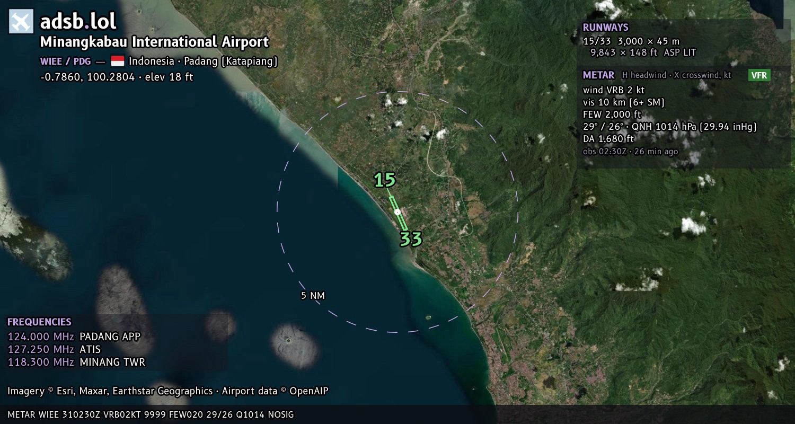The width and height of the screenshot is (795, 424).
Task: Click the FREQUENCIES panel heading
Action: point(39,322)
